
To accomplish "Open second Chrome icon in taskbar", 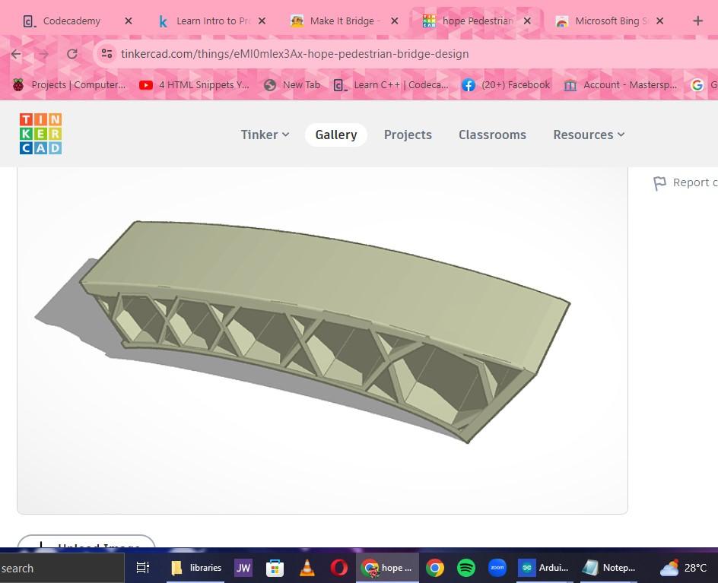I will click(434, 568).
